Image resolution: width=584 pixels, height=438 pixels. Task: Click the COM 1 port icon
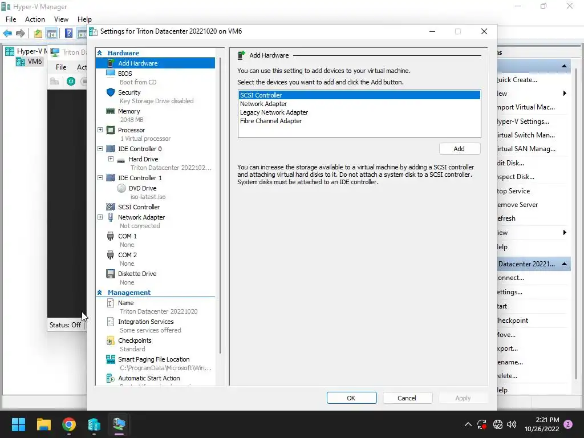point(110,236)
